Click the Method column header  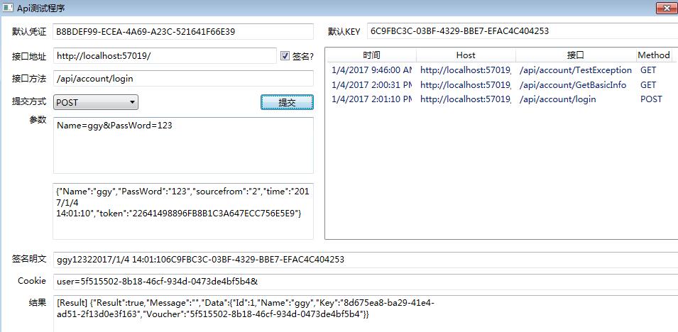653,55
